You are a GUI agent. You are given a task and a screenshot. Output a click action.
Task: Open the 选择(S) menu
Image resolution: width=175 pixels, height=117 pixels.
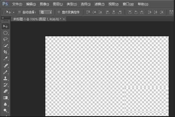tap(86, 4)
